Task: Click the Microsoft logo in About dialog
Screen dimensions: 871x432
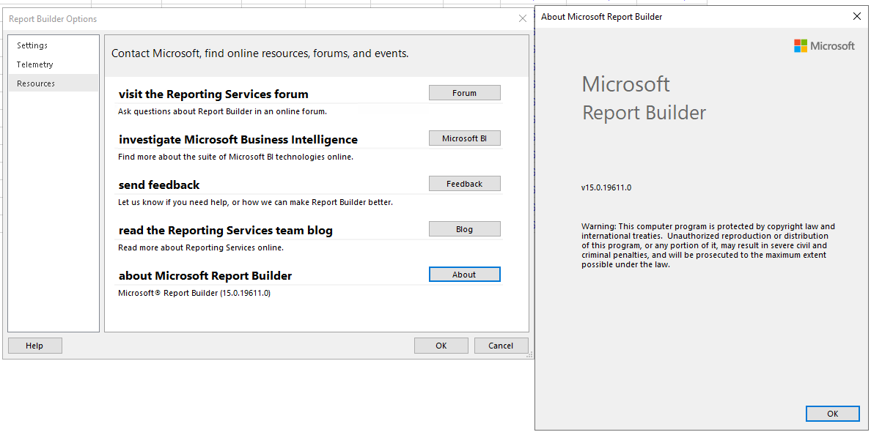Action: click(824, 46)
